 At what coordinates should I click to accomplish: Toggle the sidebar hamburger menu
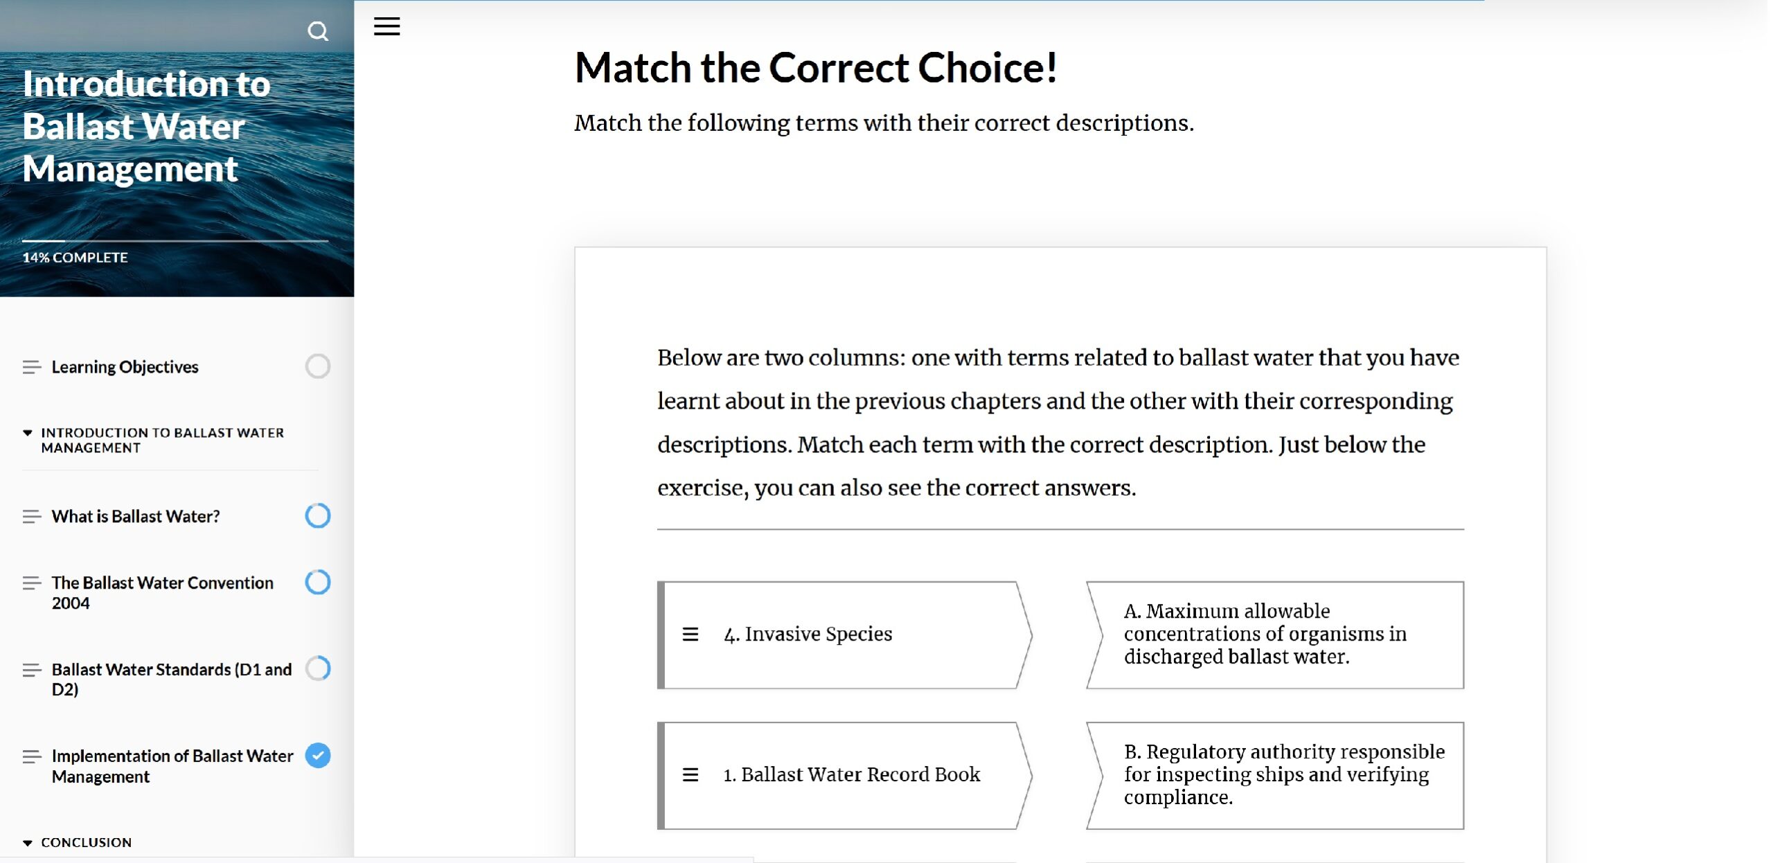pyautogui.click(x=386, y=26)
